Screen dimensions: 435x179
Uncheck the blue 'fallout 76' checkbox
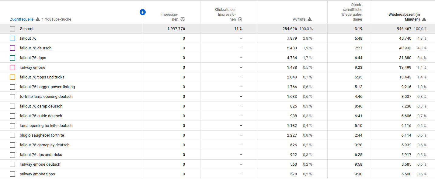pos(12,38)
